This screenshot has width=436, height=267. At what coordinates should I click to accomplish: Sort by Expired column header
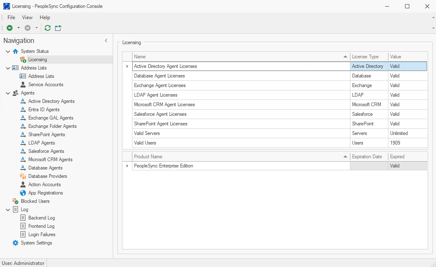tap(408, 157)
